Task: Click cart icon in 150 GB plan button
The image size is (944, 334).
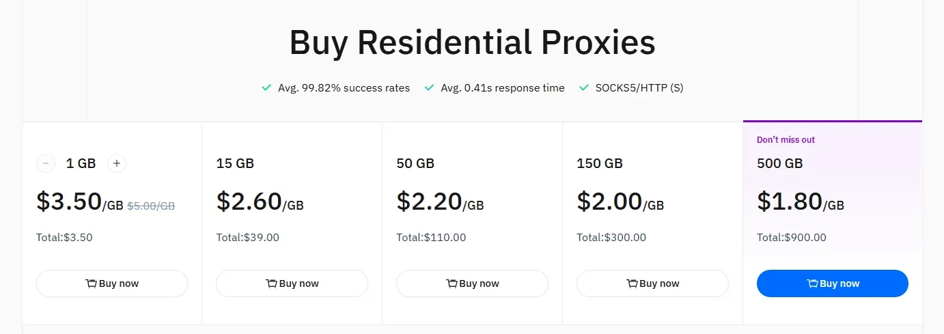Action: pos(632,283)
